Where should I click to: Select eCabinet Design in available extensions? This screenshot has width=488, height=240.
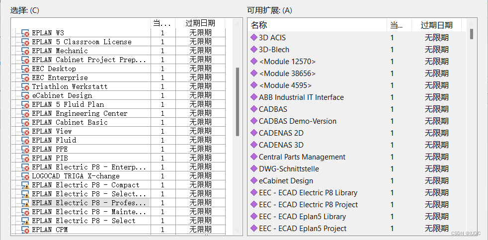(286, 181)
